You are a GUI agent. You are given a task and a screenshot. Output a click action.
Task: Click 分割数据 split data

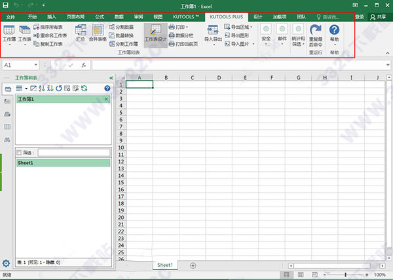121,27
